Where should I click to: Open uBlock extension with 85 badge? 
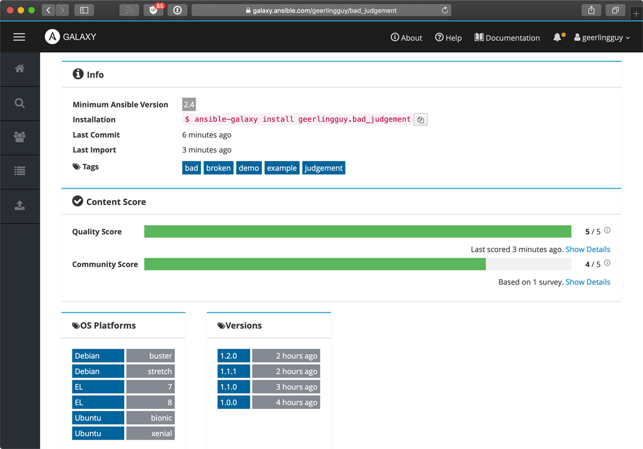tap(153, 10)
